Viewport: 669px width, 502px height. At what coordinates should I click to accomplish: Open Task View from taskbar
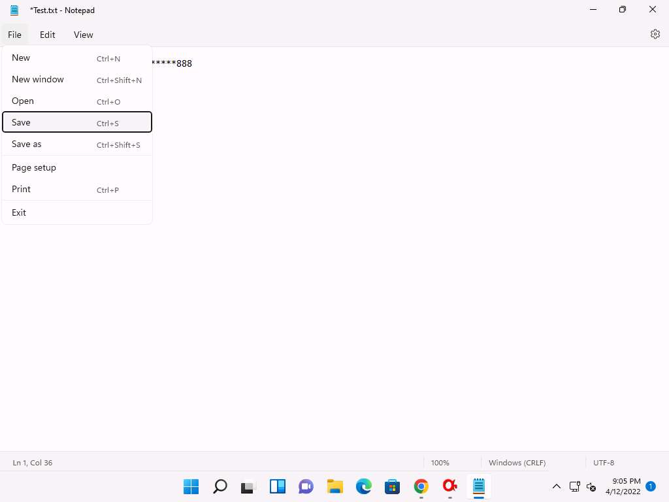tap(248, 486)
